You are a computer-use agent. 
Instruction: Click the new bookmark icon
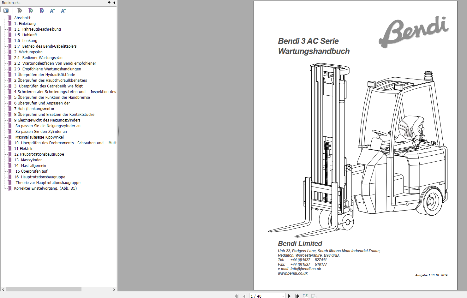click(31, 11)
